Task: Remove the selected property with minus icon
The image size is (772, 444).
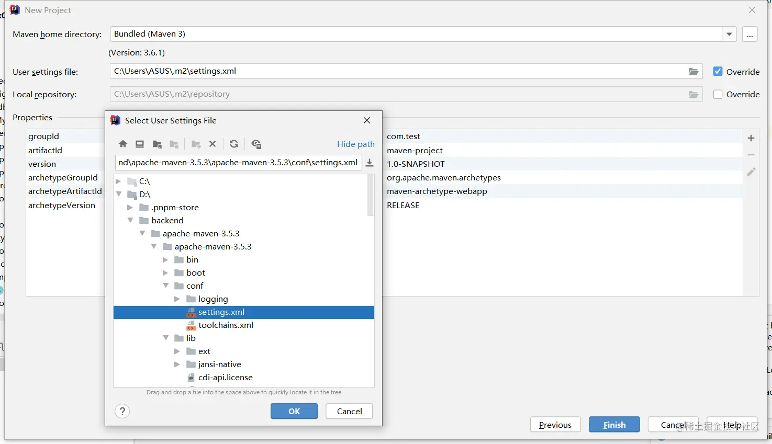Action: (751, 155)
